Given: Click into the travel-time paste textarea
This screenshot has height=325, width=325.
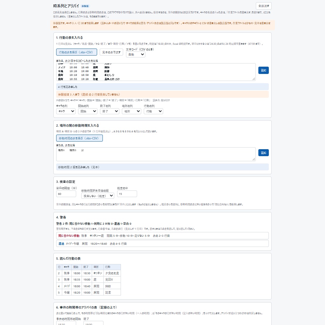Looking at the screenshot, I should point(156,154).
